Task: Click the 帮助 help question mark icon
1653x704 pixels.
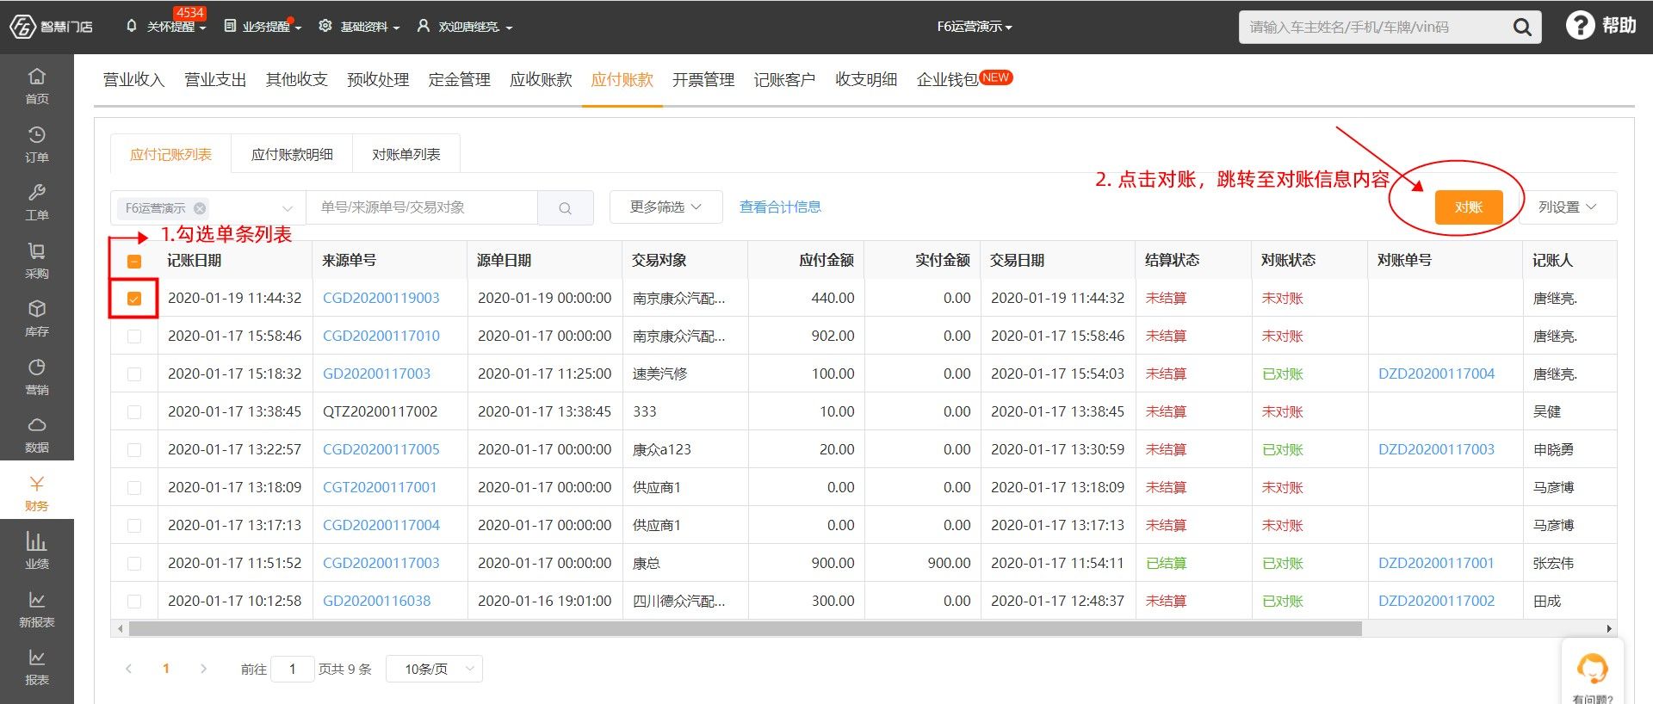Action: coord(1580,26)
